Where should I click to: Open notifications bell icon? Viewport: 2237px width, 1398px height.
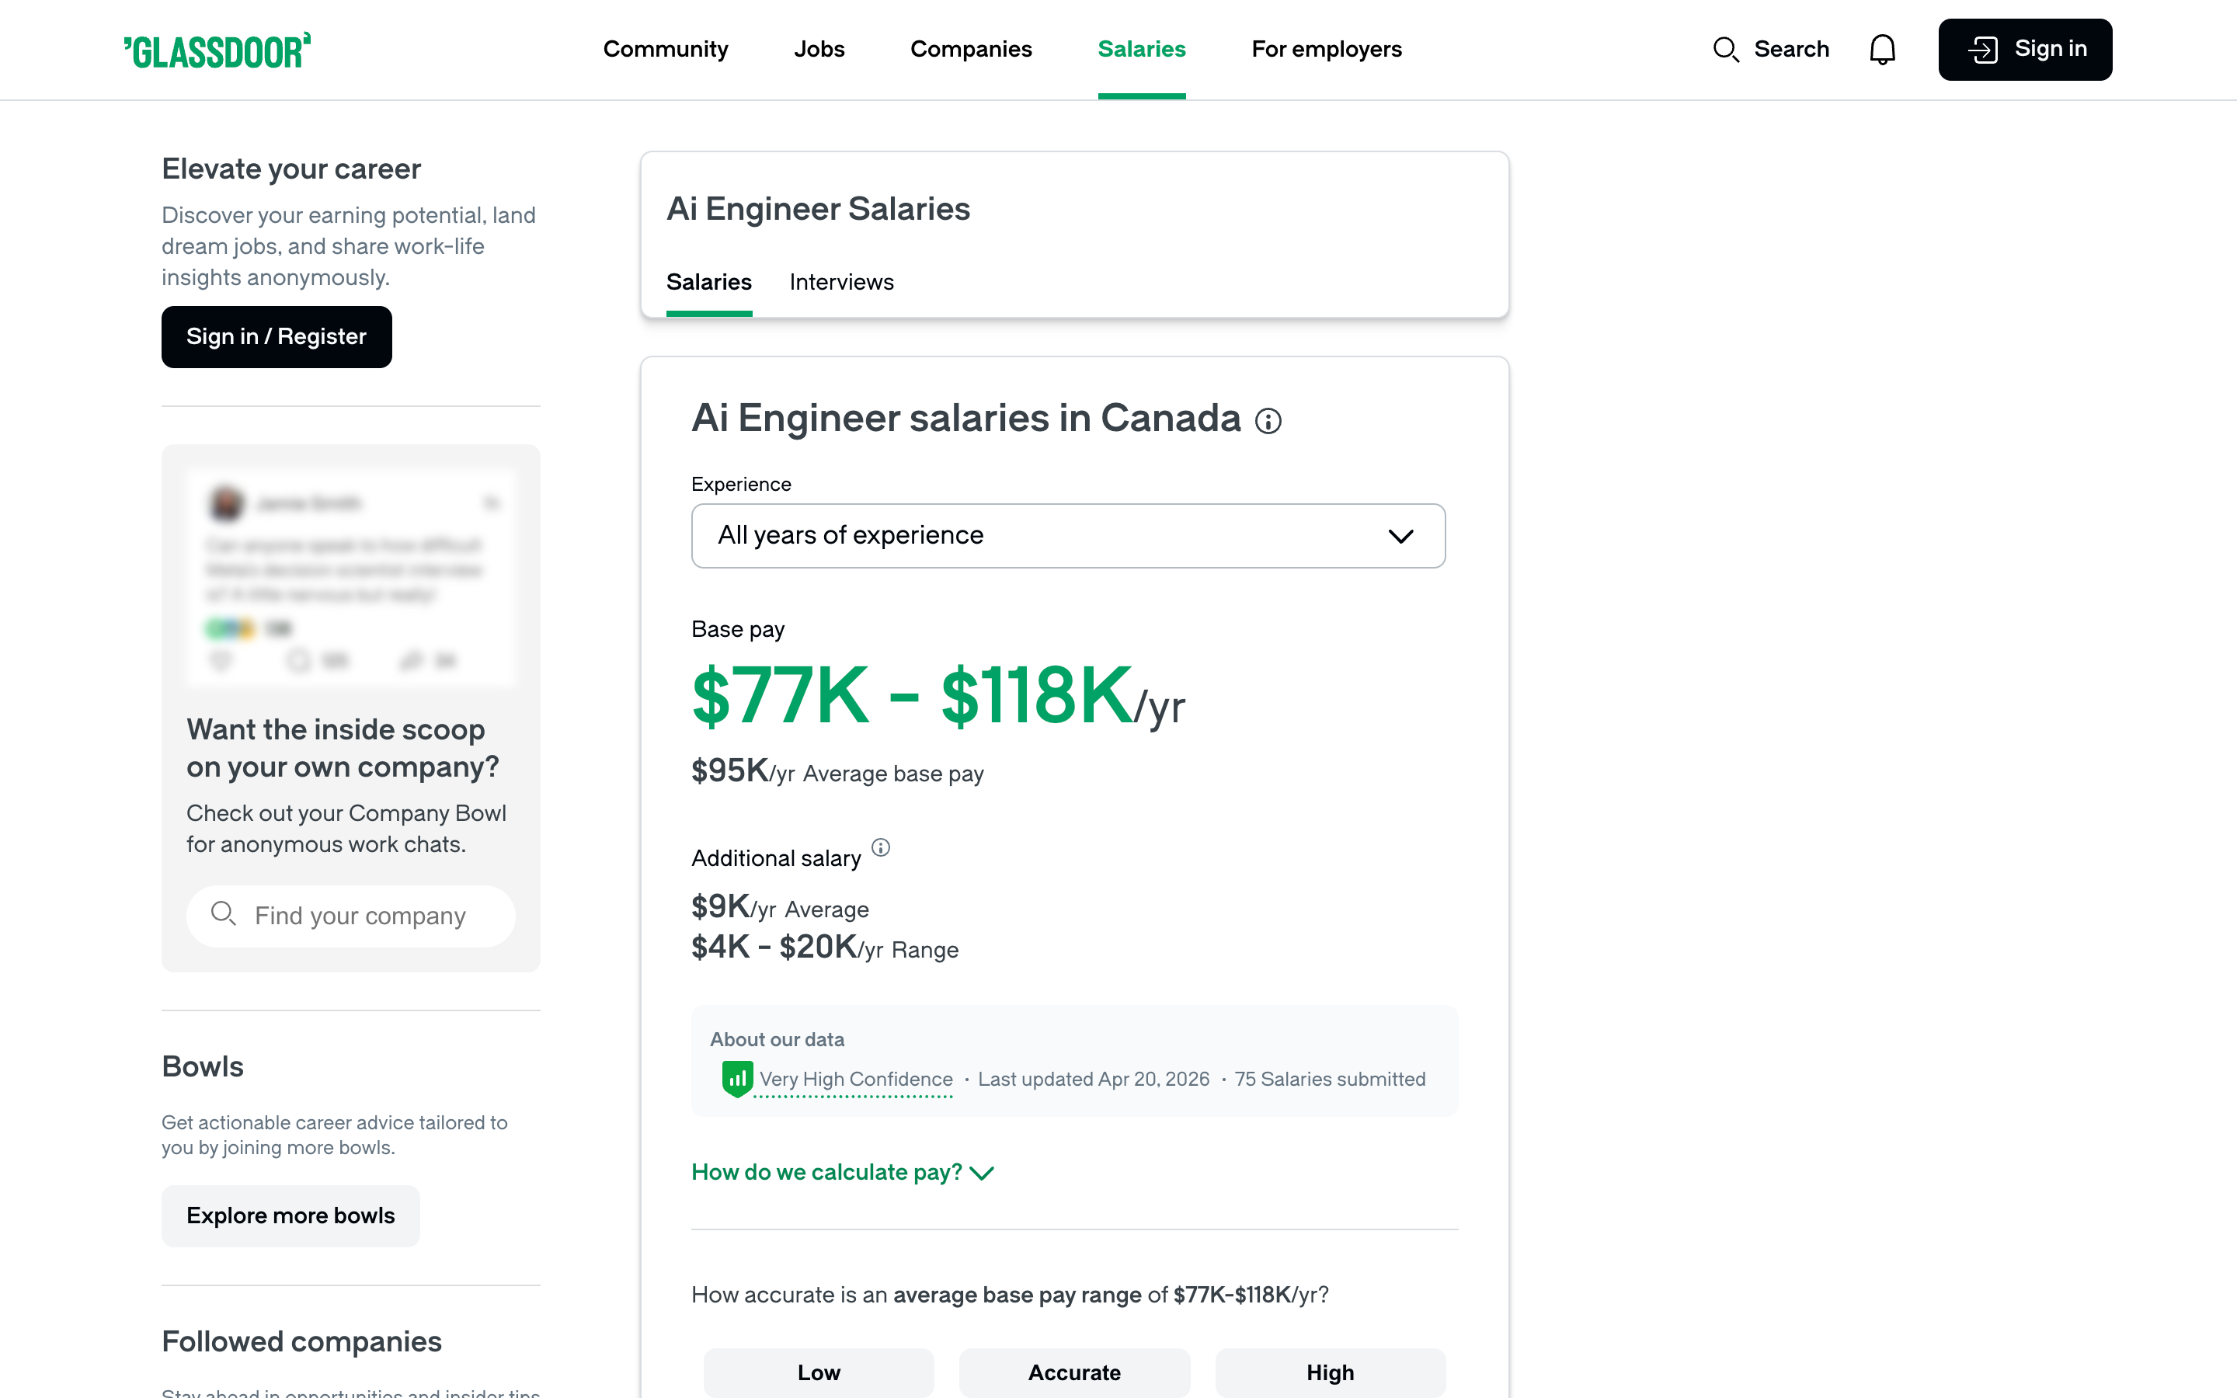click(x=1882, y=49)
